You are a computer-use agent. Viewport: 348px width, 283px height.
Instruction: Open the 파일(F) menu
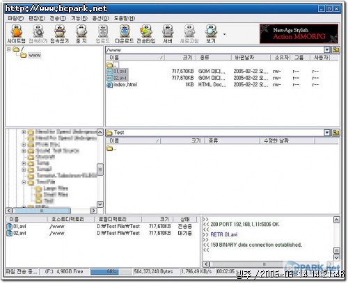(x=16, y=18)
